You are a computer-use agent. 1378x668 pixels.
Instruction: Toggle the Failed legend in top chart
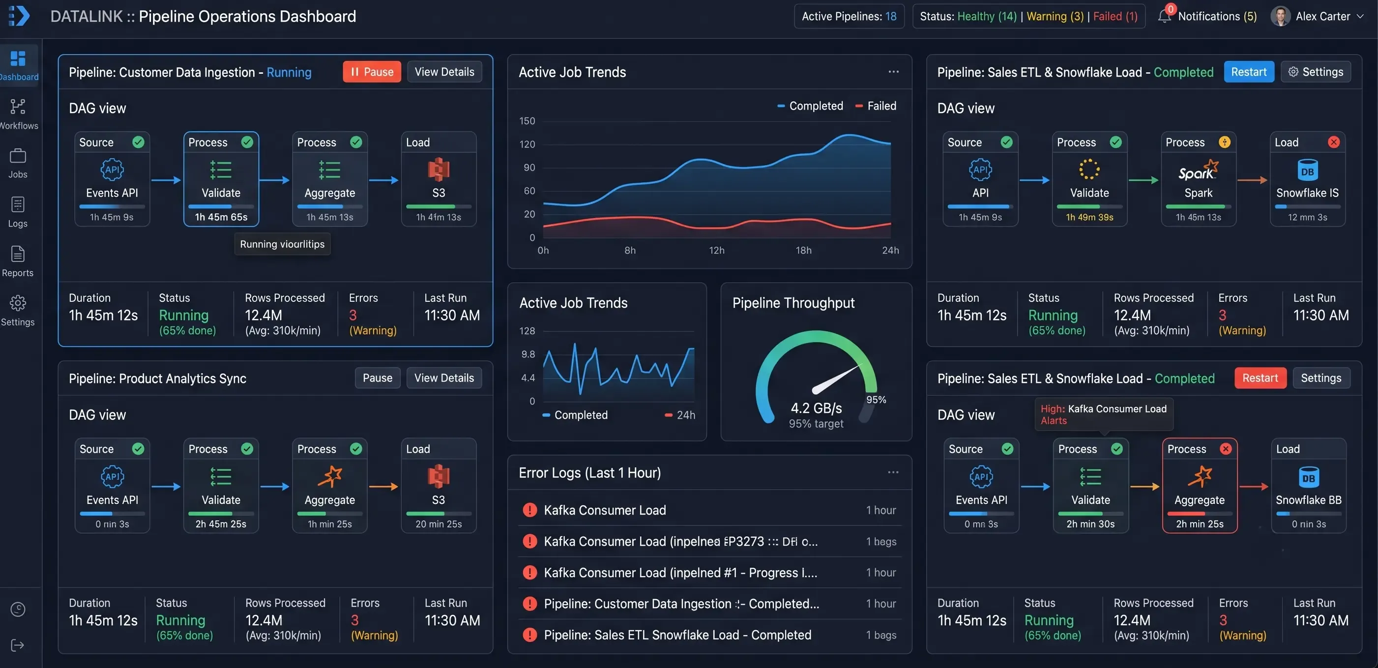876,106
